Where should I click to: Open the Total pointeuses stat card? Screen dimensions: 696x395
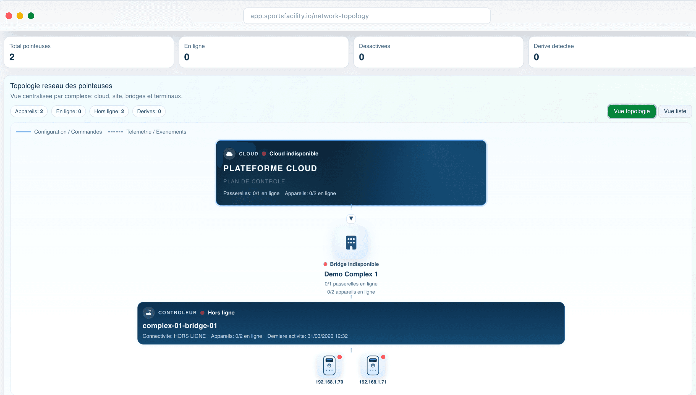click(x=89, y=52)
